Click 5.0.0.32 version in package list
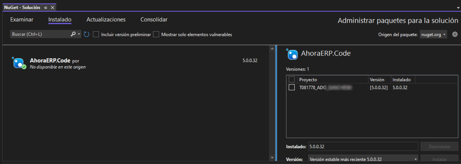461x164 pixels. [x=250, y=60]
